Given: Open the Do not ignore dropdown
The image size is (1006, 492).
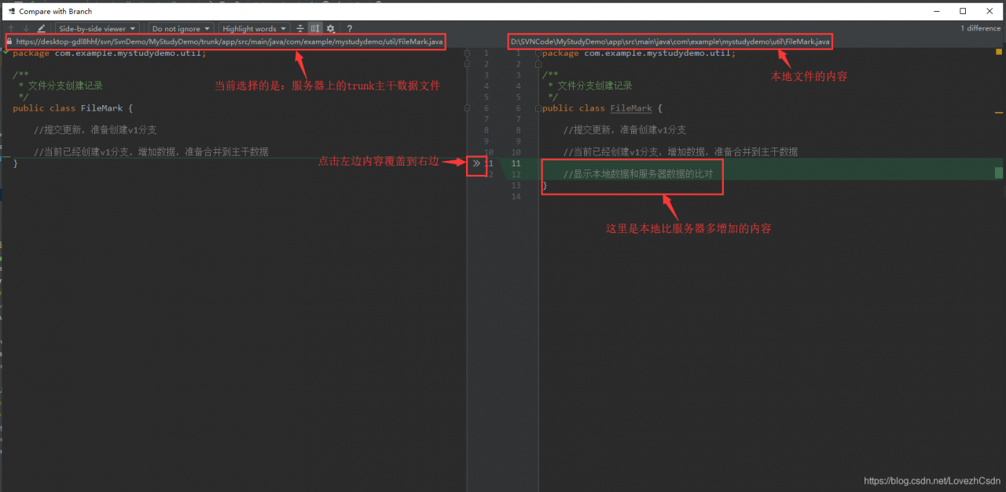Looking at the screenshot, I should click(181, 28).
